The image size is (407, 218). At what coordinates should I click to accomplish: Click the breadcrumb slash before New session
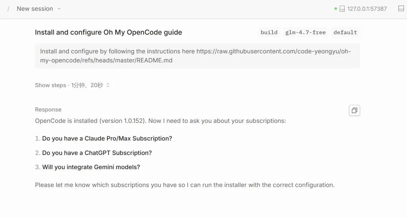[8, 9]
